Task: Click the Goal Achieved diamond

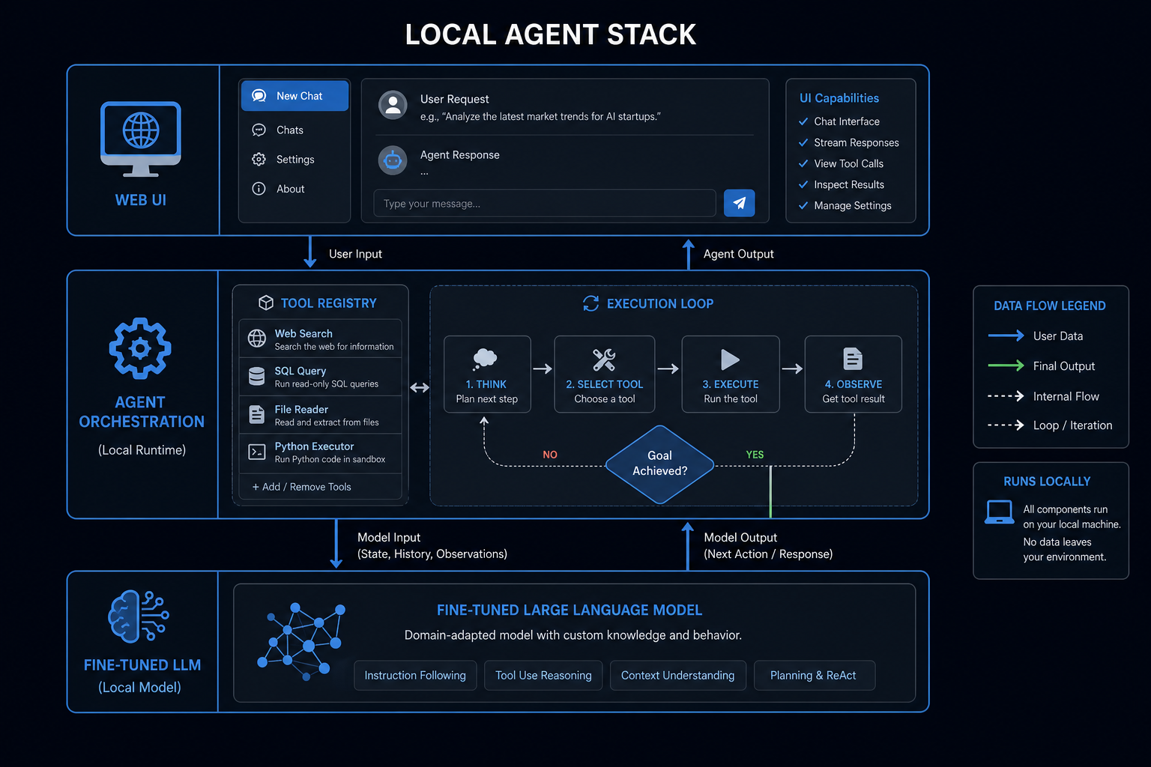Action: click(x=659, y=464)
